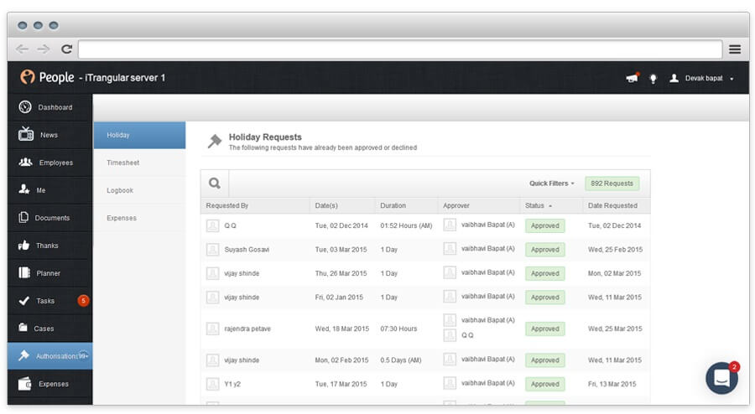Viewport: 755px width, 414px height.
Task: Select the Thanks thumbs-up icon
Action: [24, 246]
